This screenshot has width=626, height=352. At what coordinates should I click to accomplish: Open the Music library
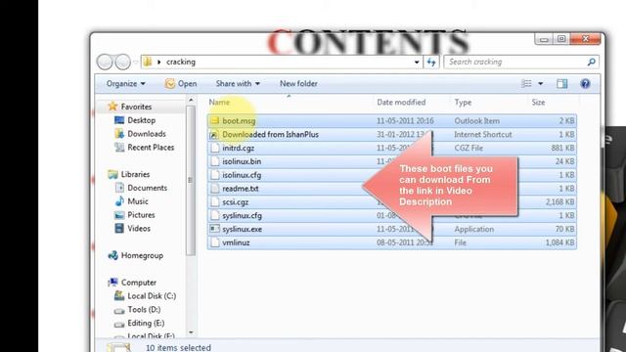pyautogui.click(x=131, y=201)
